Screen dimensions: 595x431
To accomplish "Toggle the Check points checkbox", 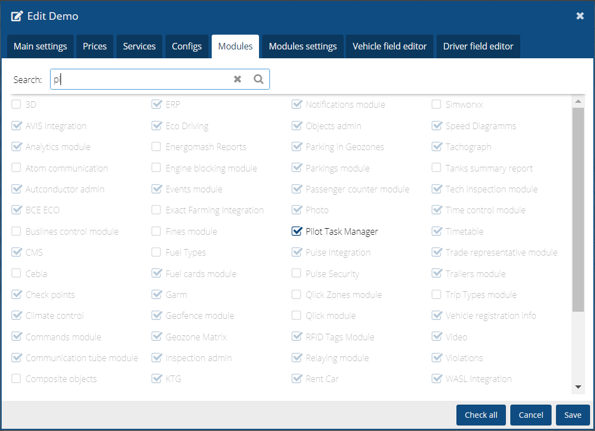I will 16,295.
